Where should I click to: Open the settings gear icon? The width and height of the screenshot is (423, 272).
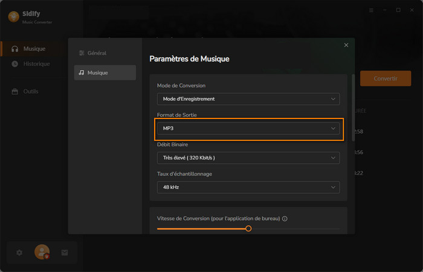point(19,253)
